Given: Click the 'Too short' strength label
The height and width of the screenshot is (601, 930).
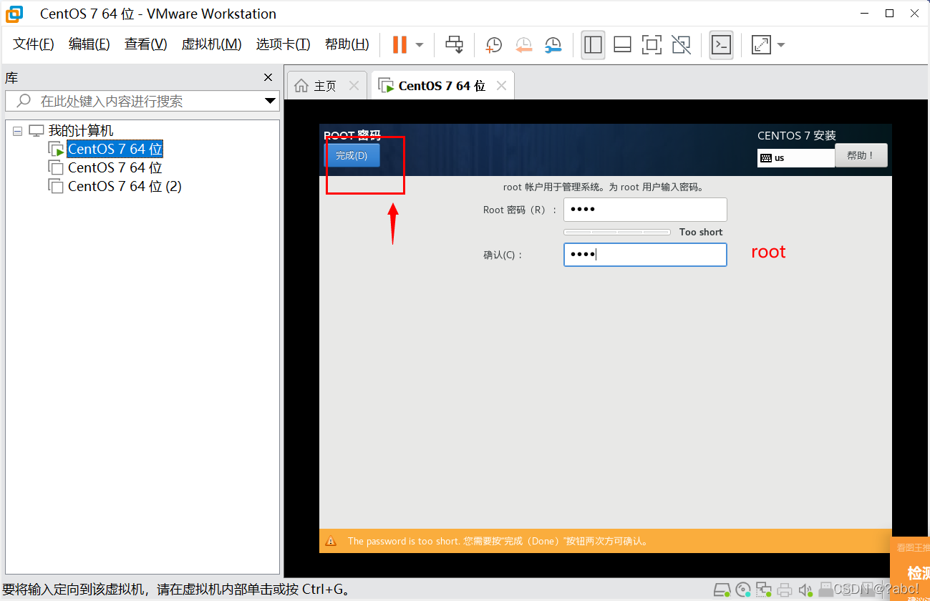Looking at the screenshot, I should coord(701,232).
